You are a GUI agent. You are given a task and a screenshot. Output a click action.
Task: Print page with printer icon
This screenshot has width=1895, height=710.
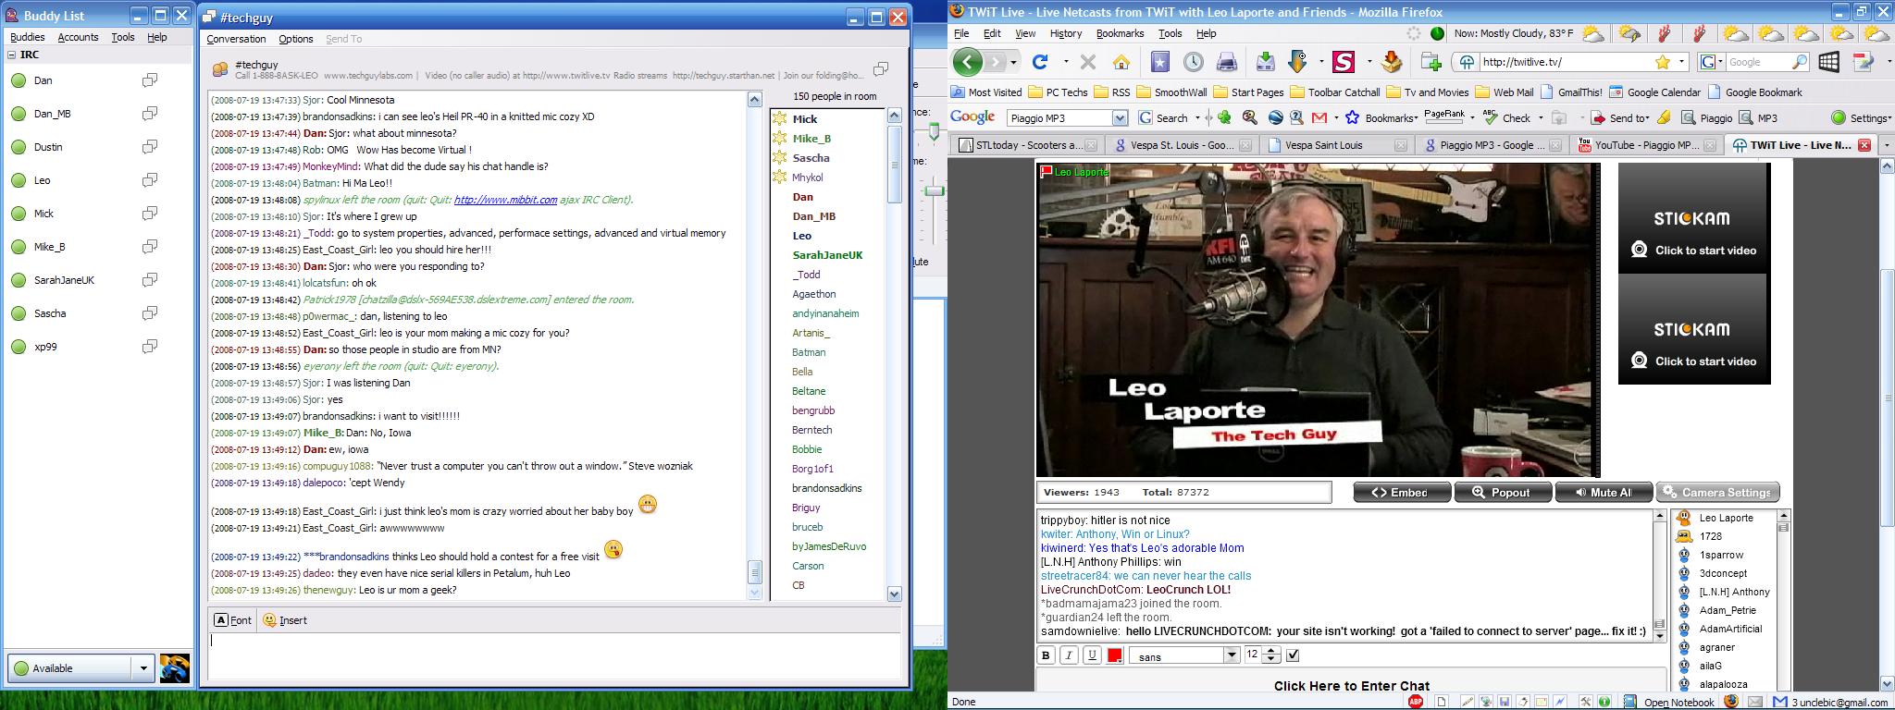(1227, 62)
